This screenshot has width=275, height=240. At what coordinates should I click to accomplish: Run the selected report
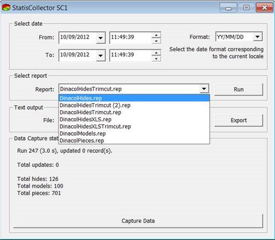239,89
